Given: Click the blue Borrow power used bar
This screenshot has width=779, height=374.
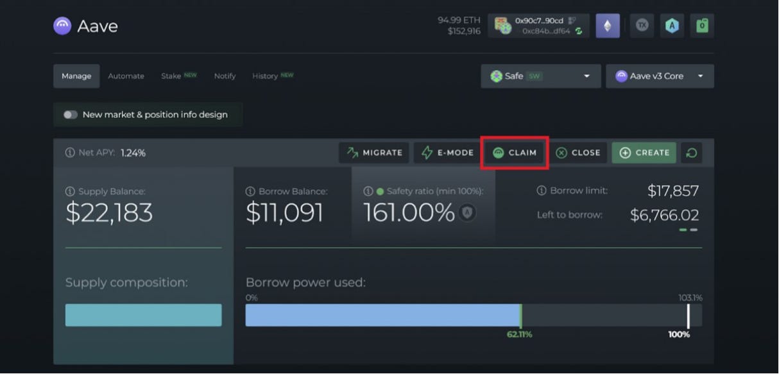Looking at the screenshot, I should [383, 315].
